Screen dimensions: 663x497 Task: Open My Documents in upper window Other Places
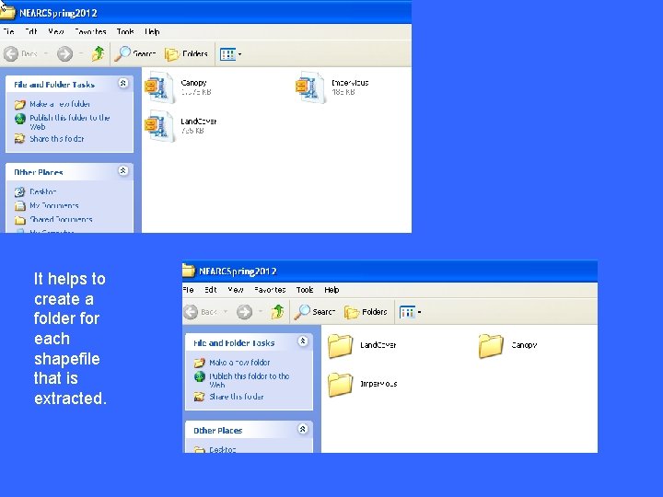tap(54, 206)
